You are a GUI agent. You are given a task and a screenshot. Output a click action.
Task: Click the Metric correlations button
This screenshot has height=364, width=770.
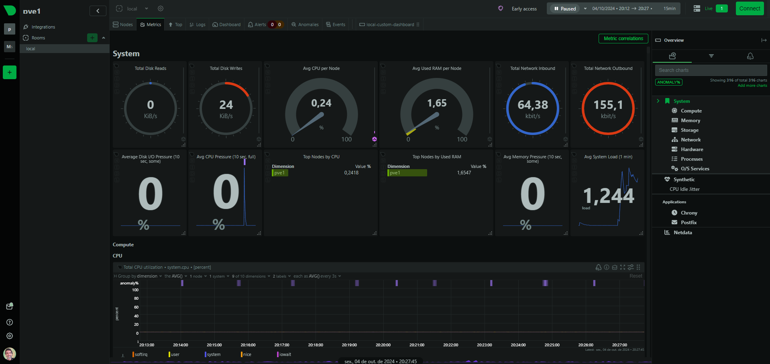[623, 39]
